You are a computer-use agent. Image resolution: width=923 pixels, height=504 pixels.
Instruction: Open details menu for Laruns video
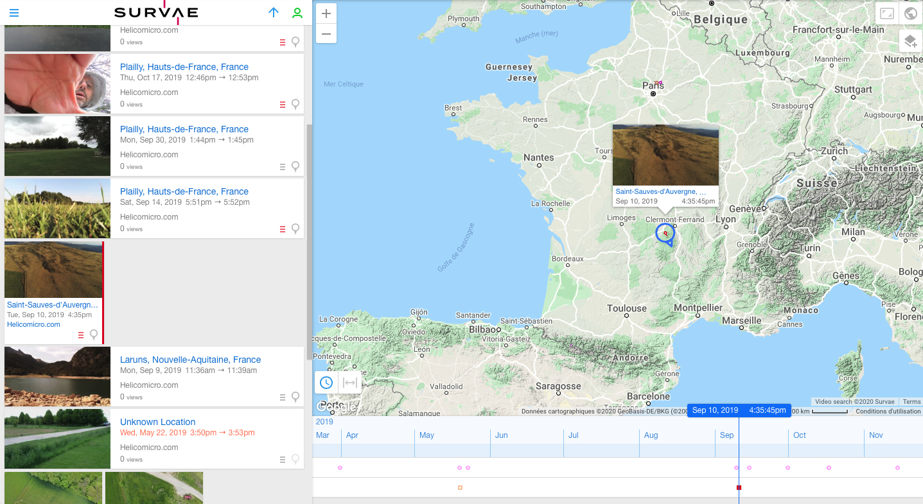pos(282,397)
